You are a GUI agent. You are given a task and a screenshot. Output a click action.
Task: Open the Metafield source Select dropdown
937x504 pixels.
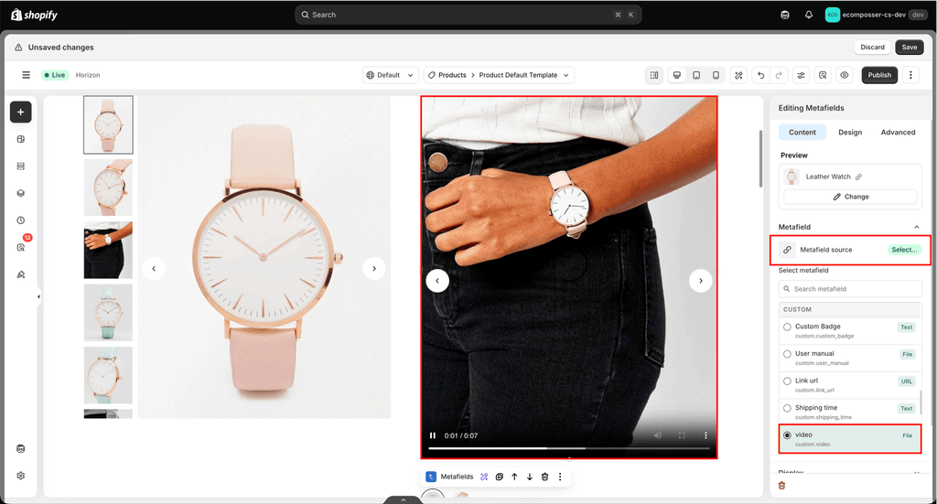[904, 250]
